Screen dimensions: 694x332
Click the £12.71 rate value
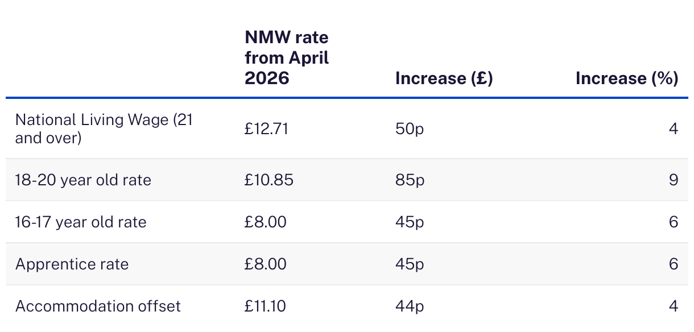(266, 129)
